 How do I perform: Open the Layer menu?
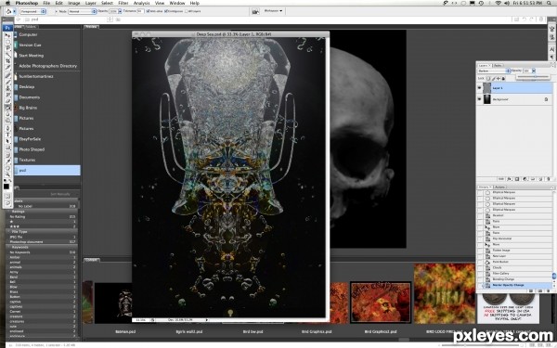click(91, 3)
